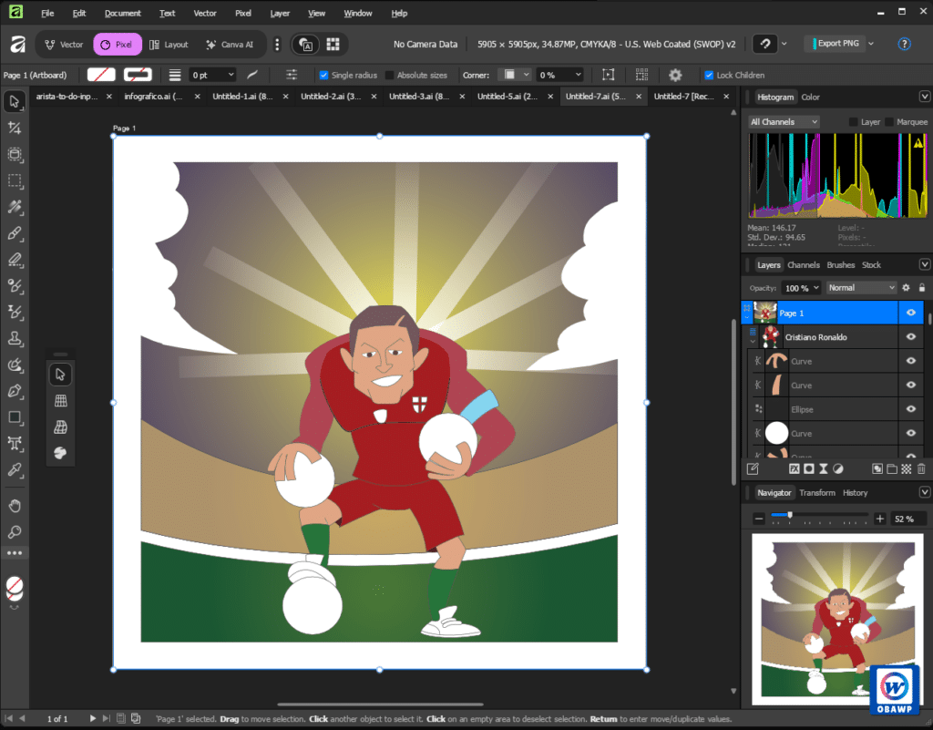Click the Mesh warp grid icon in floating palette
The width and height of the screenshot is (933, 730).
point(61,400)
